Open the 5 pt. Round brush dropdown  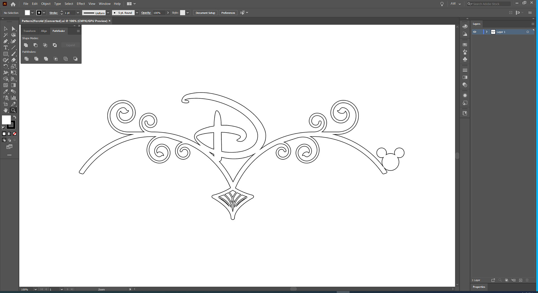tap(137, 13)
